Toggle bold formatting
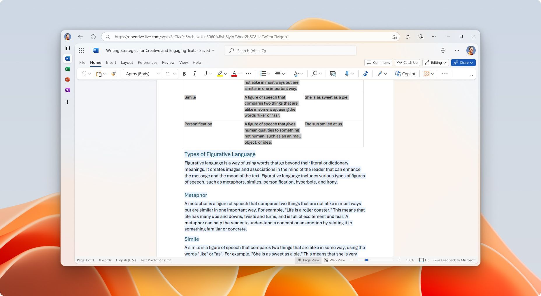The height and width of the screenshot is (296, 541). point(184,74)
